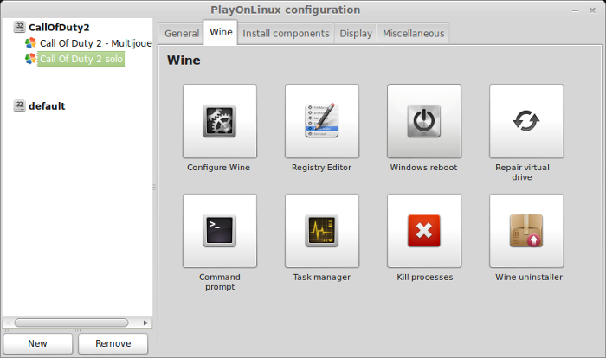Screen dimensions: 606x358
Task: Launch the Registry Editor
Action: click(x=321, y=121)
